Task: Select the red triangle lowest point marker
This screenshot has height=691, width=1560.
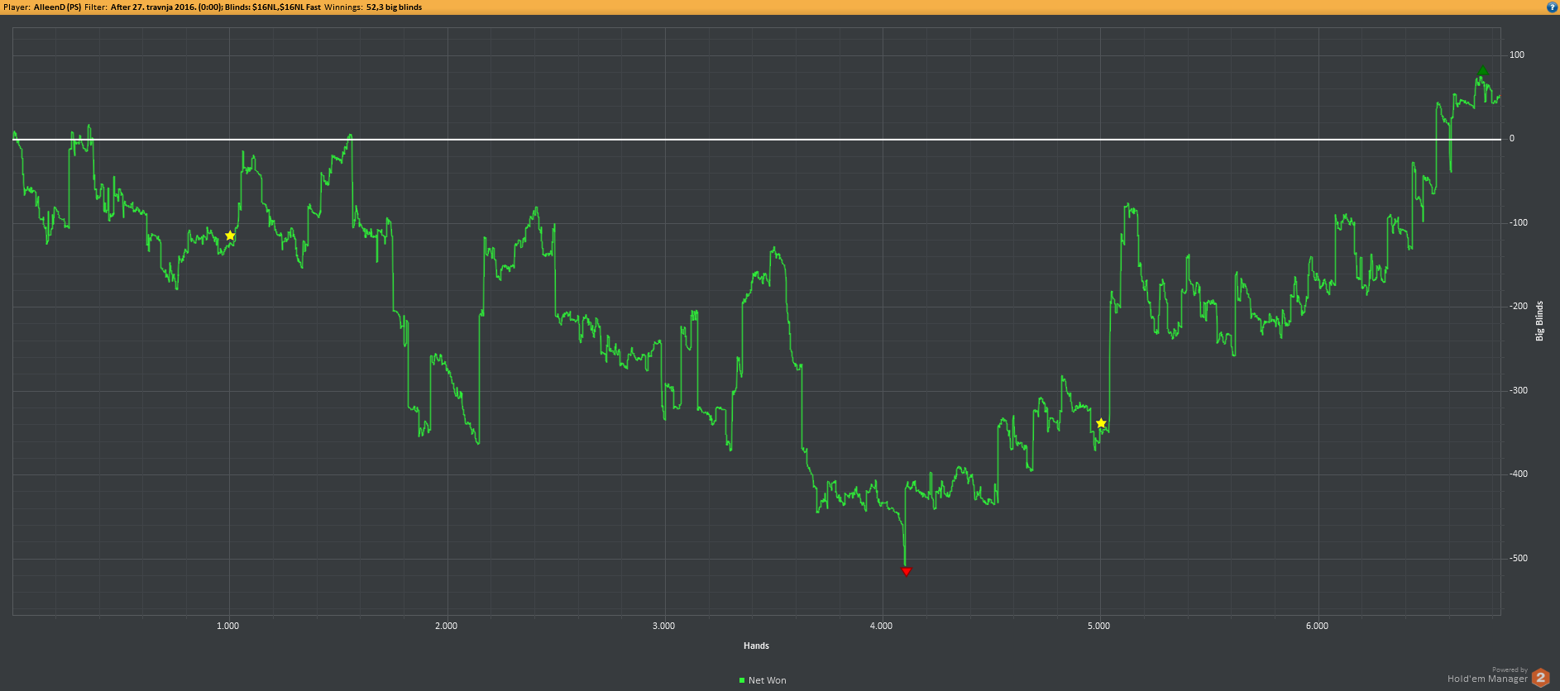Action: [906, 571]
